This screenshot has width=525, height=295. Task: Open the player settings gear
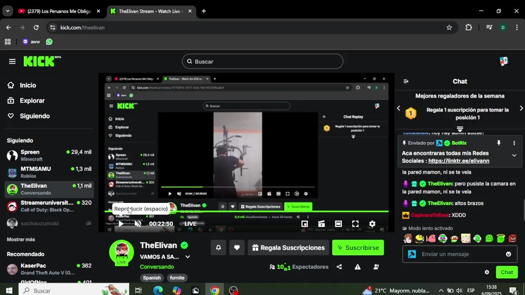tap(372, 224)
